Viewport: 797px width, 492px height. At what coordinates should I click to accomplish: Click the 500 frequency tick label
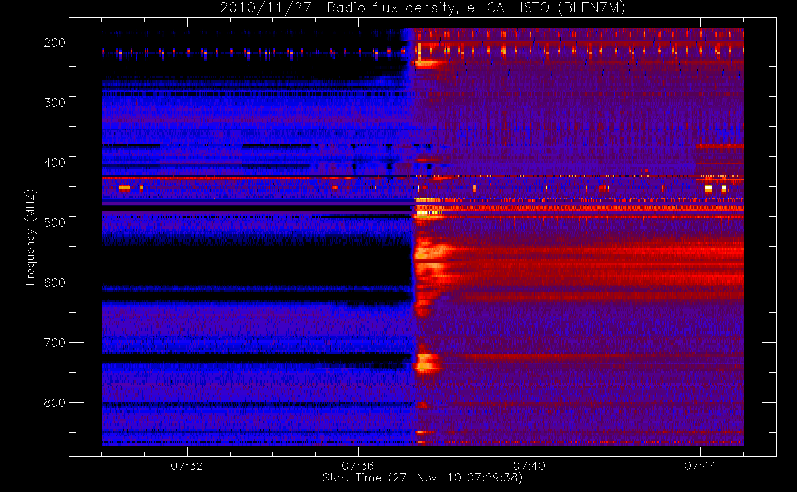pos(54,223)
